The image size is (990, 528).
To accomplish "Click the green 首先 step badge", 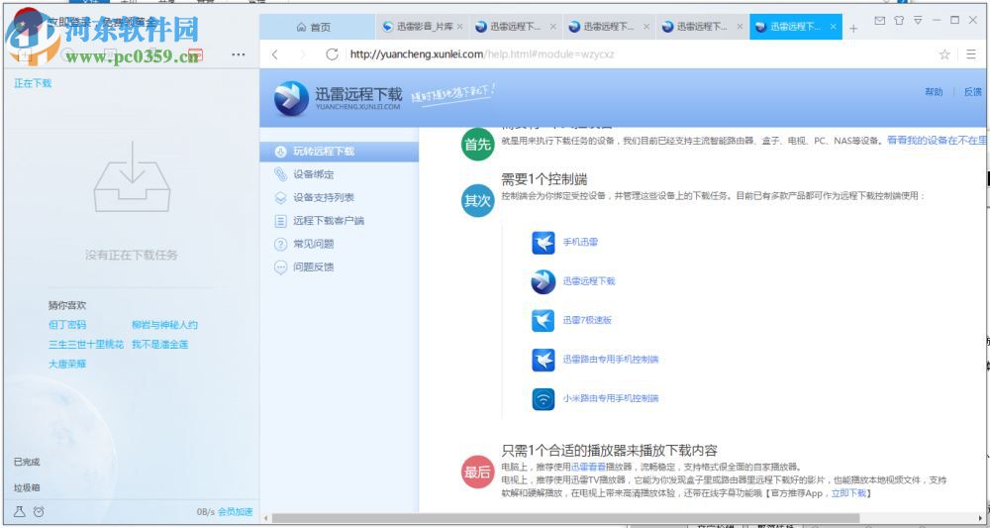I will (x=477, y=145).
